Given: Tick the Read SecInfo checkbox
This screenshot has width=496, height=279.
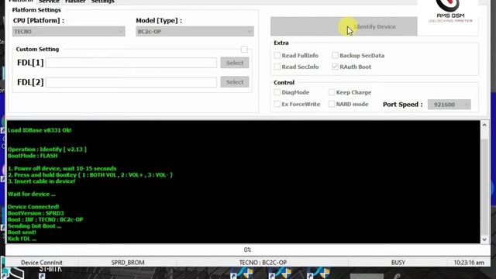Looking at the screenshot, I should point(277,67).
